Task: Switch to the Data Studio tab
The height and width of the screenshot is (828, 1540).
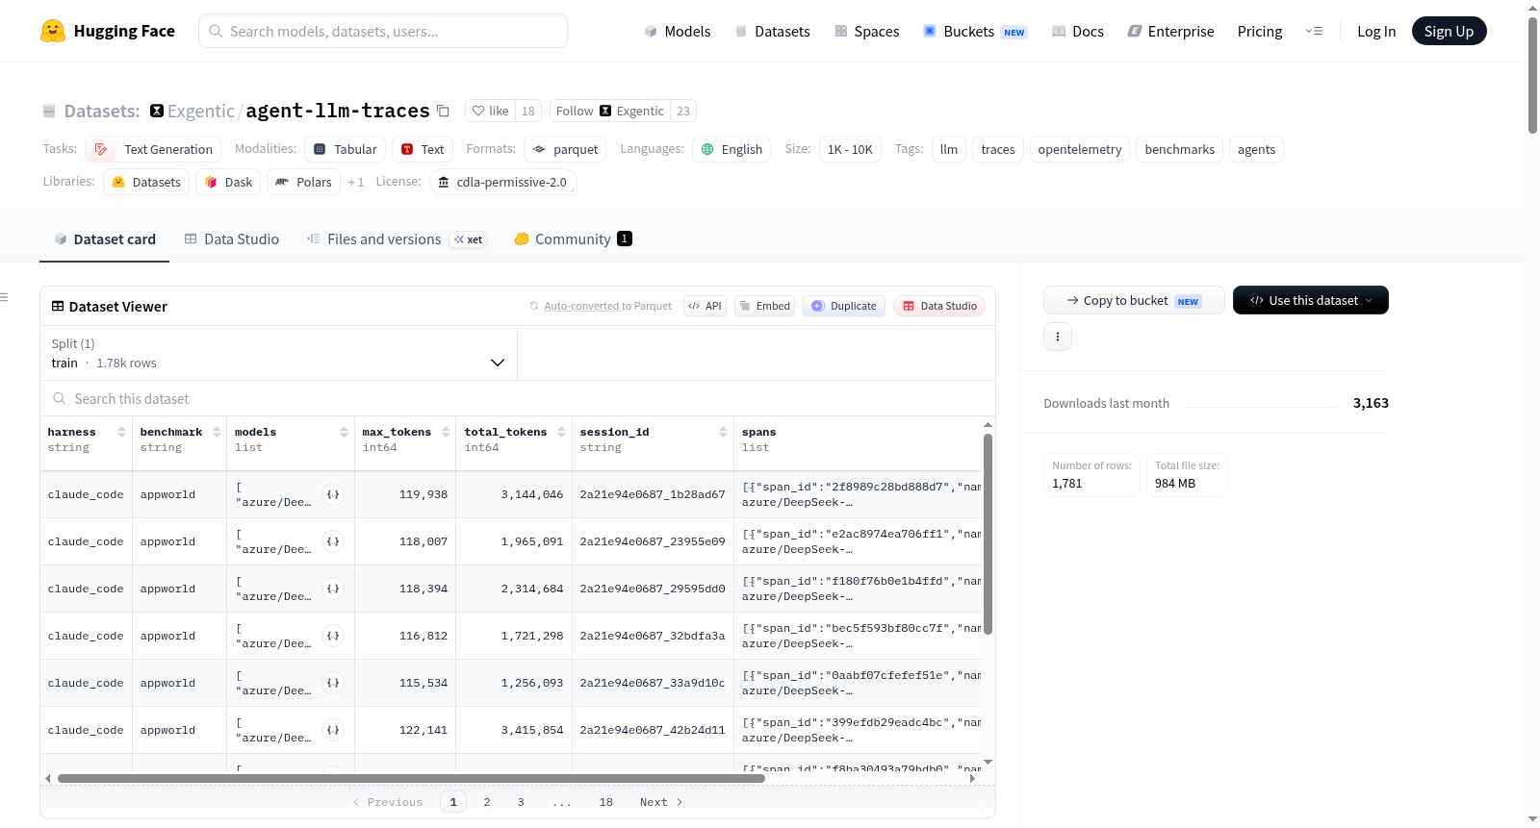Action: (x=231, y=239)
